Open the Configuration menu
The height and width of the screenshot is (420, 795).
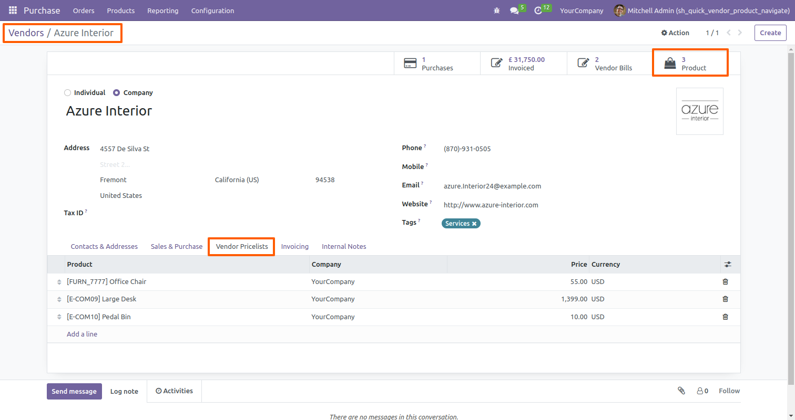point(213,10)
